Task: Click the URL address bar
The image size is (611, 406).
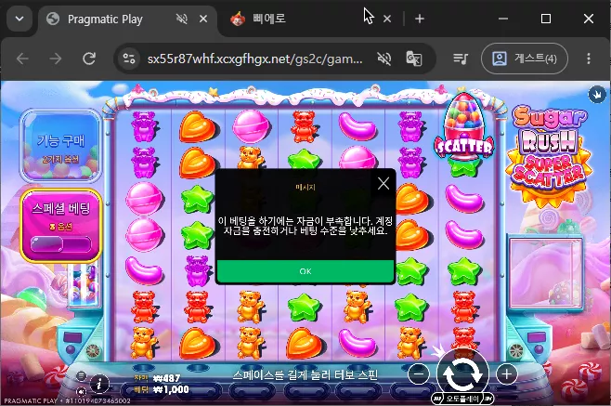Action: pos(254,59)
